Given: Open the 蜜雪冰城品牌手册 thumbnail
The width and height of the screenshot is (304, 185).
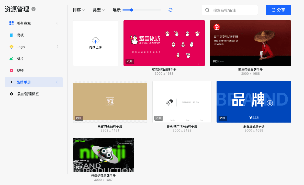Looking at the screenshot, I should [164, 43].
